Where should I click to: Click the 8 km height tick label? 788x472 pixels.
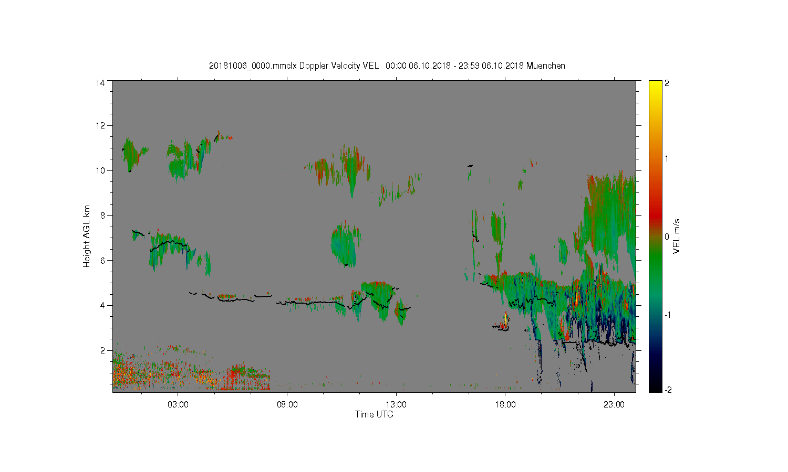(x=103, y=215)
